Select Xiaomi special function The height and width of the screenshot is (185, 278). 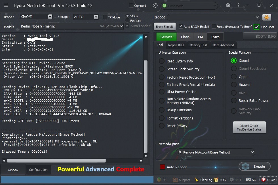pyautogui.click(x=234, y=61)
